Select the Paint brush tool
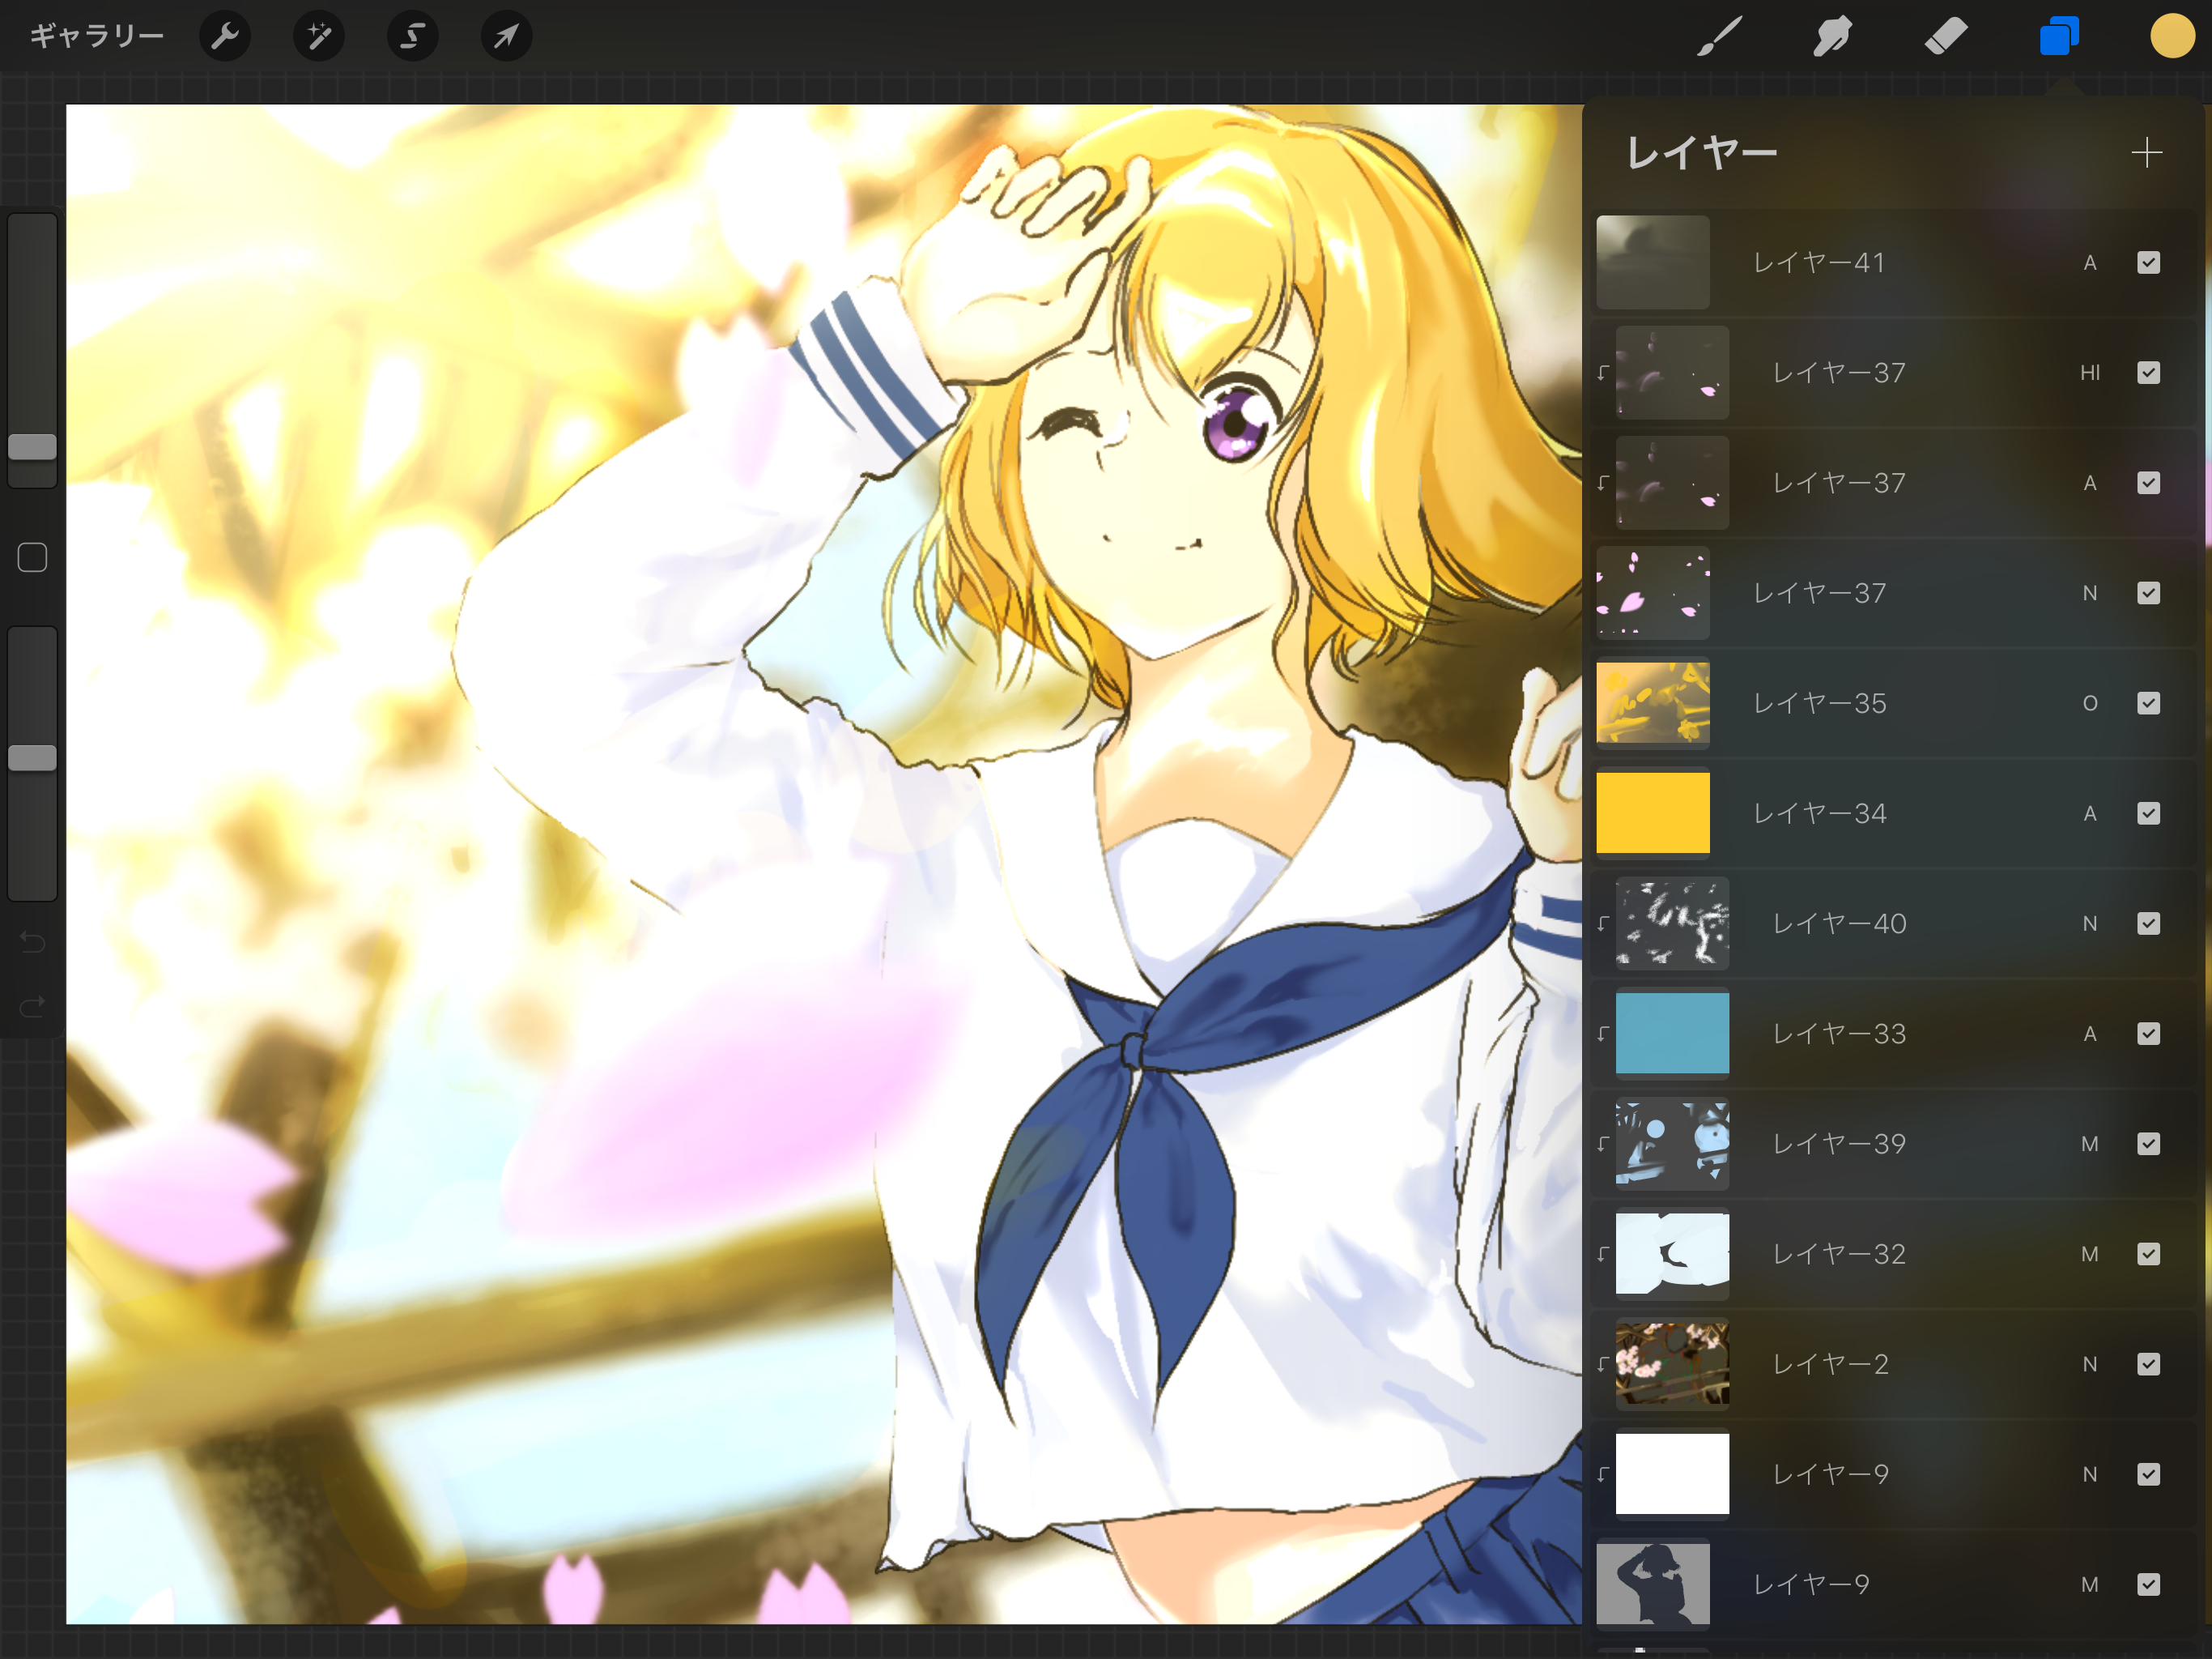The width and height of the screenshot is (2212, 1659). pos(1720,37)
